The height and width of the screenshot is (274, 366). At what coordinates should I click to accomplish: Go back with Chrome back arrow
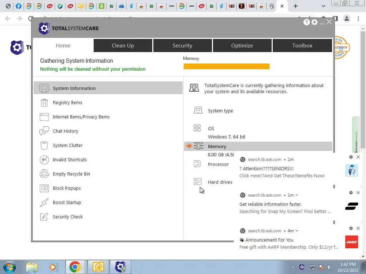[x=8, y=19]
